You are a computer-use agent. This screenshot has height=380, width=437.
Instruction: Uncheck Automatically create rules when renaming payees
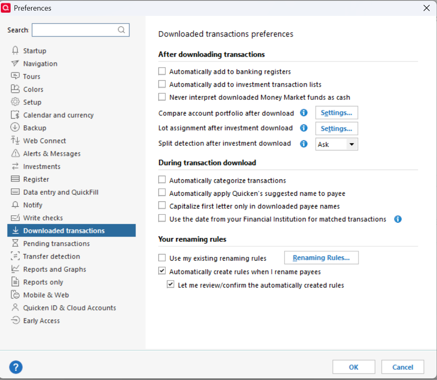pyautogui.click(x=162, y=271)
